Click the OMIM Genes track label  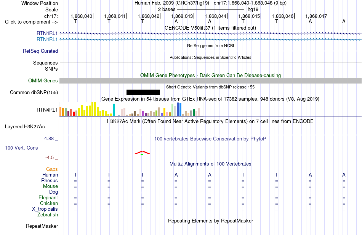(43, 81)
